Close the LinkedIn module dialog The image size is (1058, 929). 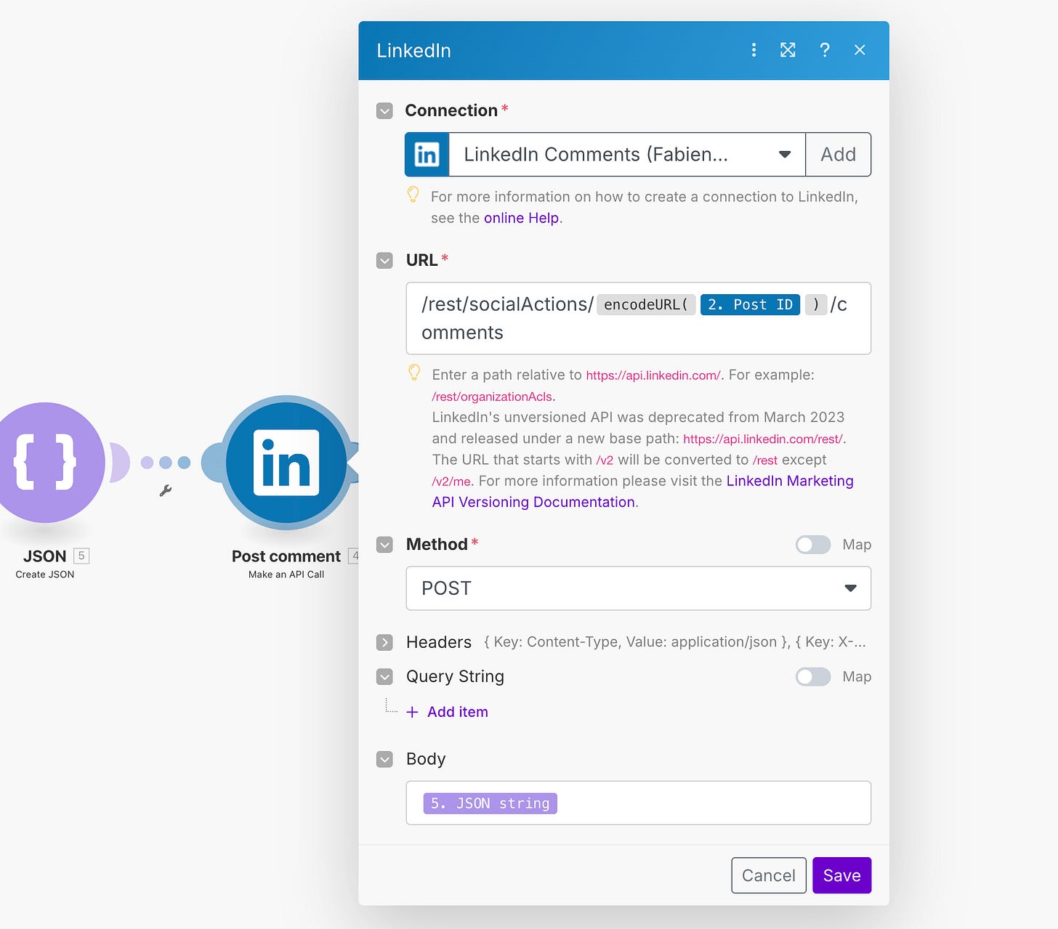[x=860, y=50]
